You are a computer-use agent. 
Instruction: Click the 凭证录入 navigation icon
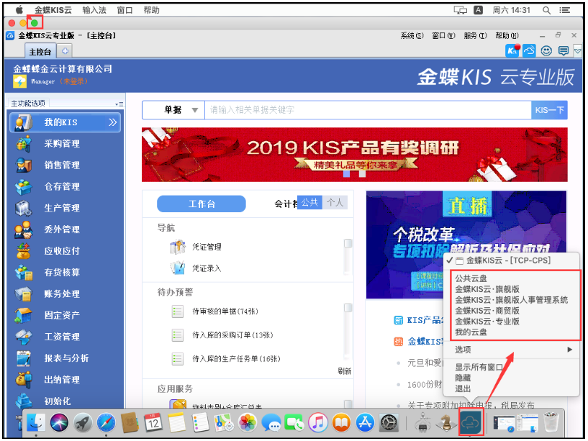tap(178, 268)
